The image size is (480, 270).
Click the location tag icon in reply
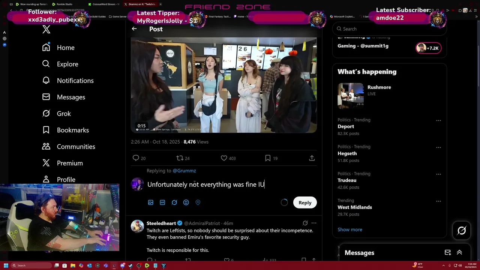click(x=198, y=202)
